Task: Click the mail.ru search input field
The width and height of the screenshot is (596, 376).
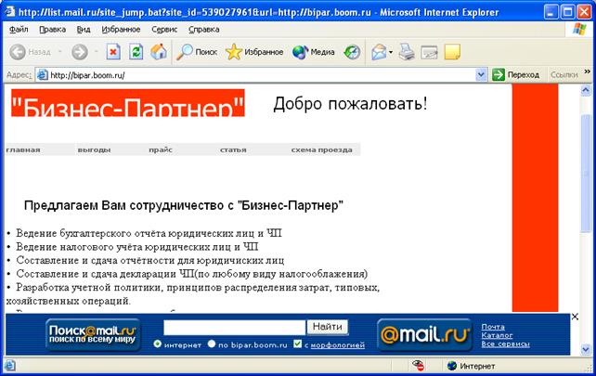Action: pyautogui.click(x=235, y=328)
